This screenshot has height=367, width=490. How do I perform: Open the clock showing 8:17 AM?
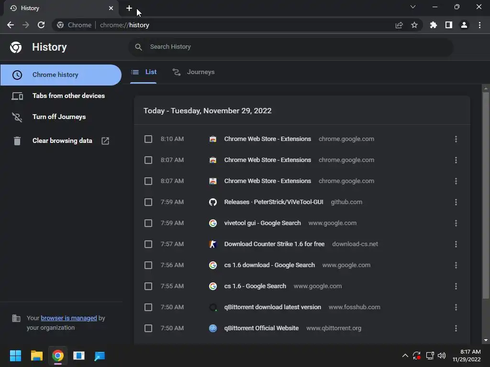pos(467,356)
